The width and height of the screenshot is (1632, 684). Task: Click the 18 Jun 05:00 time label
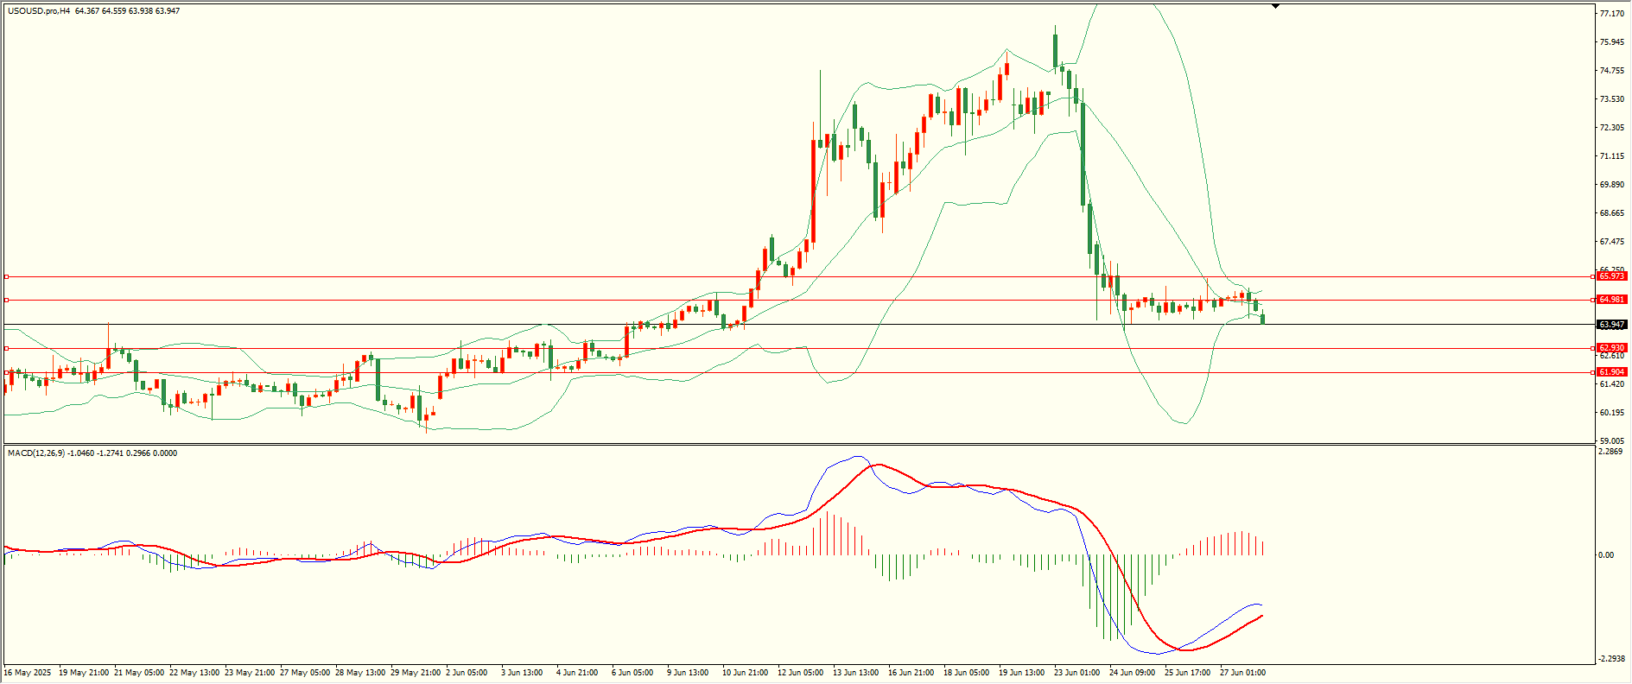click(x=967, y=673)
